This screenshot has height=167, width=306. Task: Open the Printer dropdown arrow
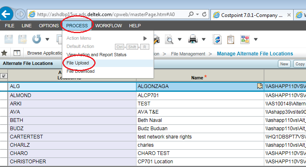click(x=203, y=39)
